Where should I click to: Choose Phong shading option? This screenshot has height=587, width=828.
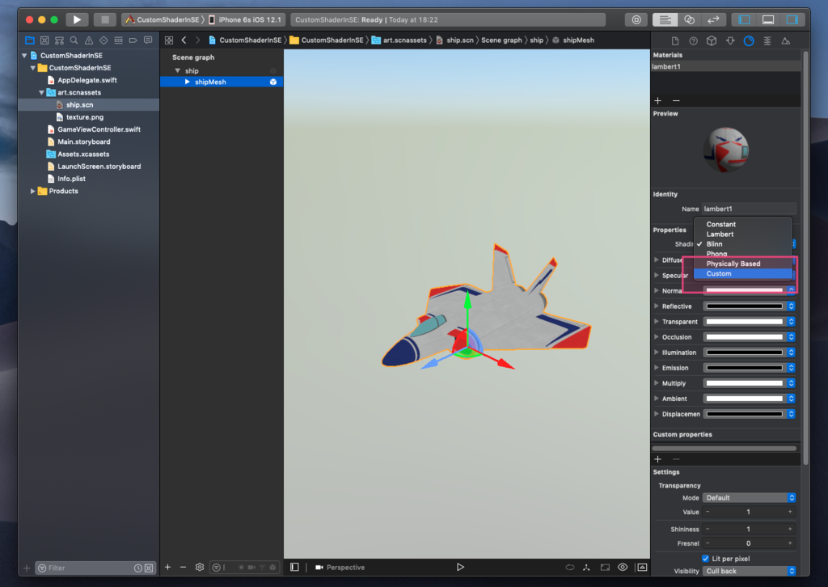(x=742, y=254)
